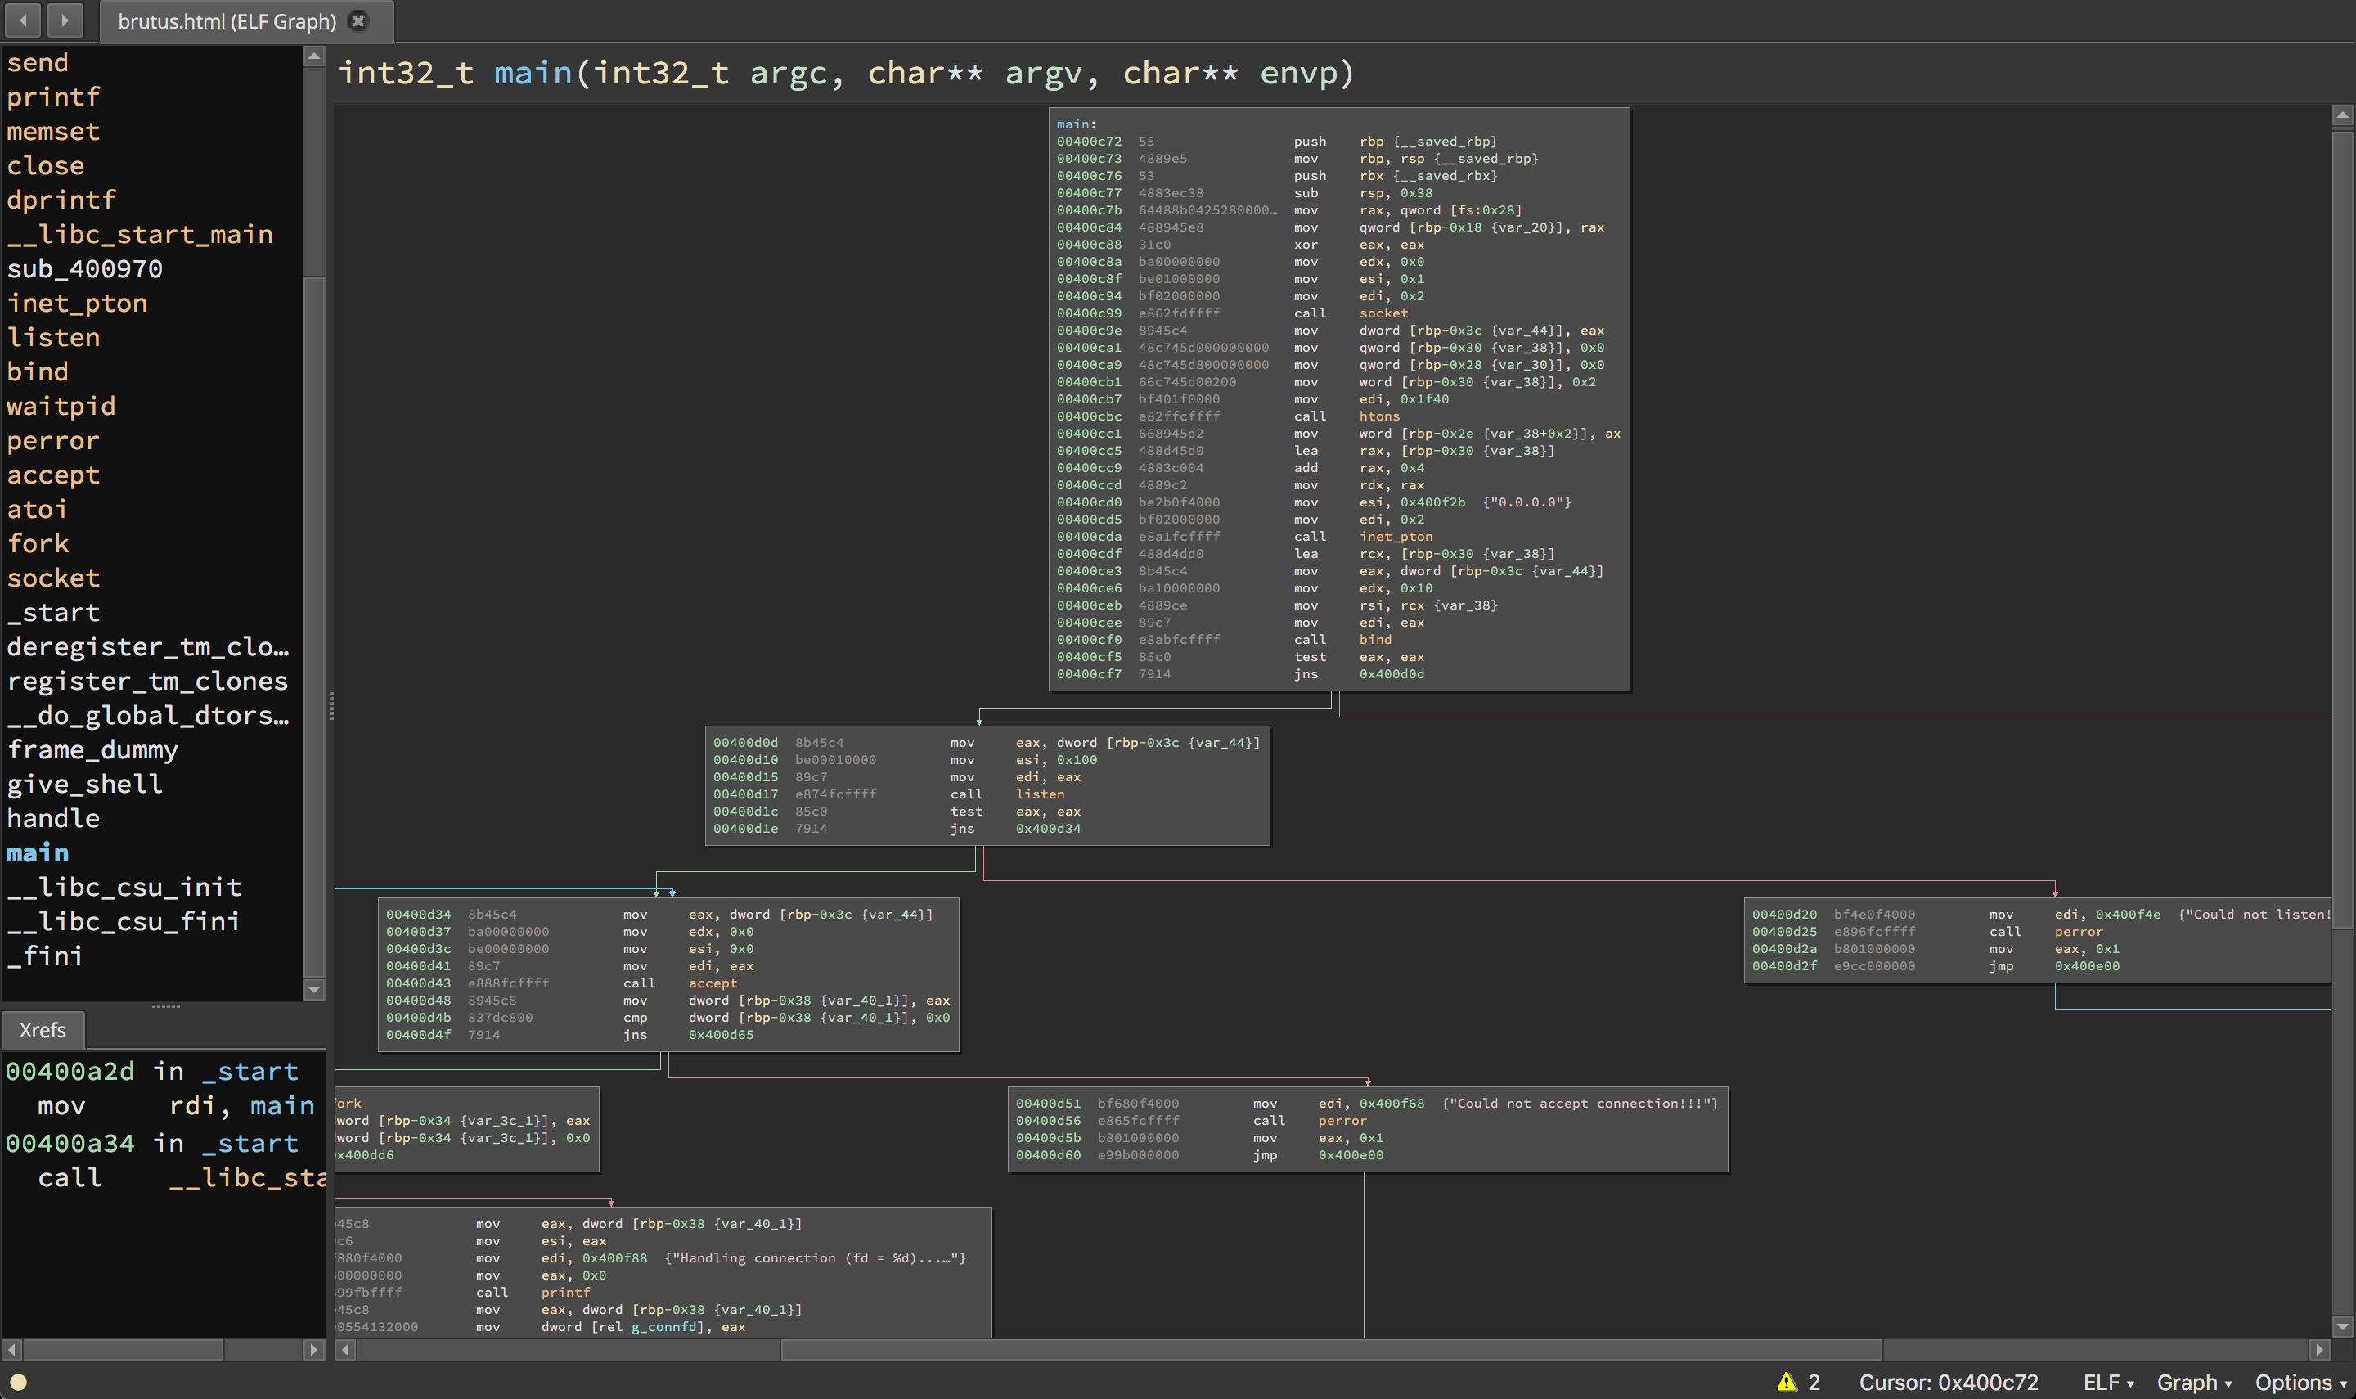This screenshot has height=1399, width=2356.
Task: Click graph horizontal scroll-left arrow
Action: (346, 1350)
